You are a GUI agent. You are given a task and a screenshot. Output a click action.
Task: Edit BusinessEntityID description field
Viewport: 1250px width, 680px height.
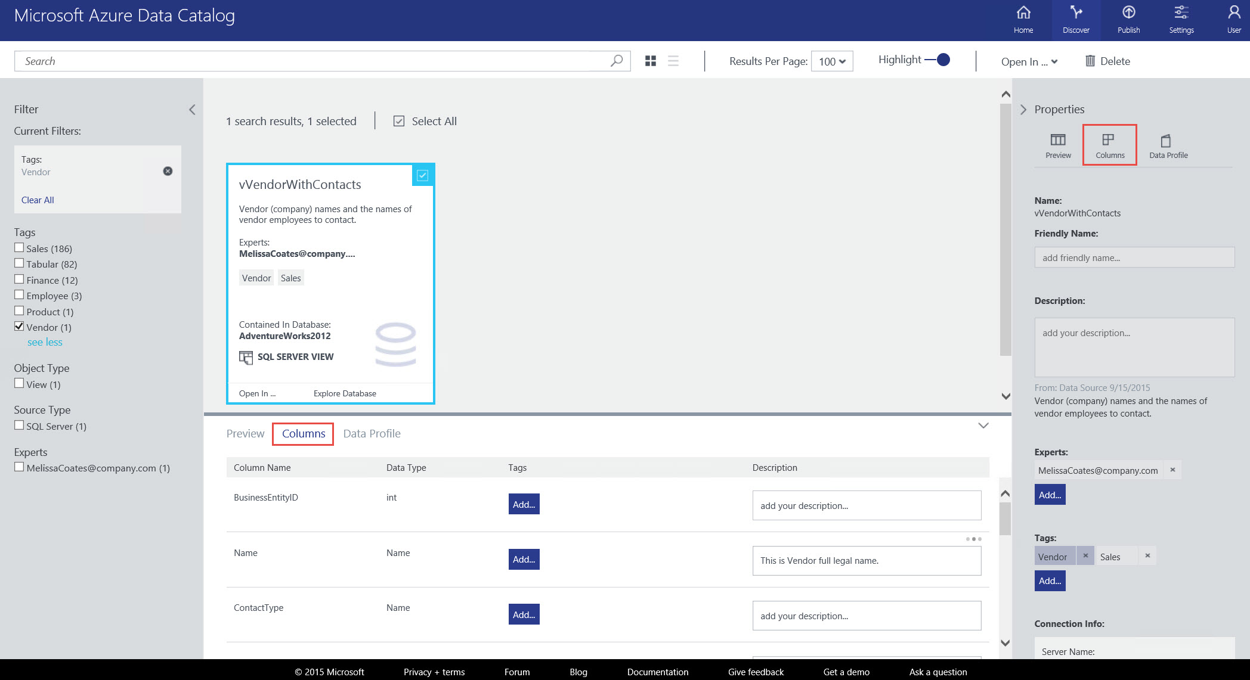(867, 505)
